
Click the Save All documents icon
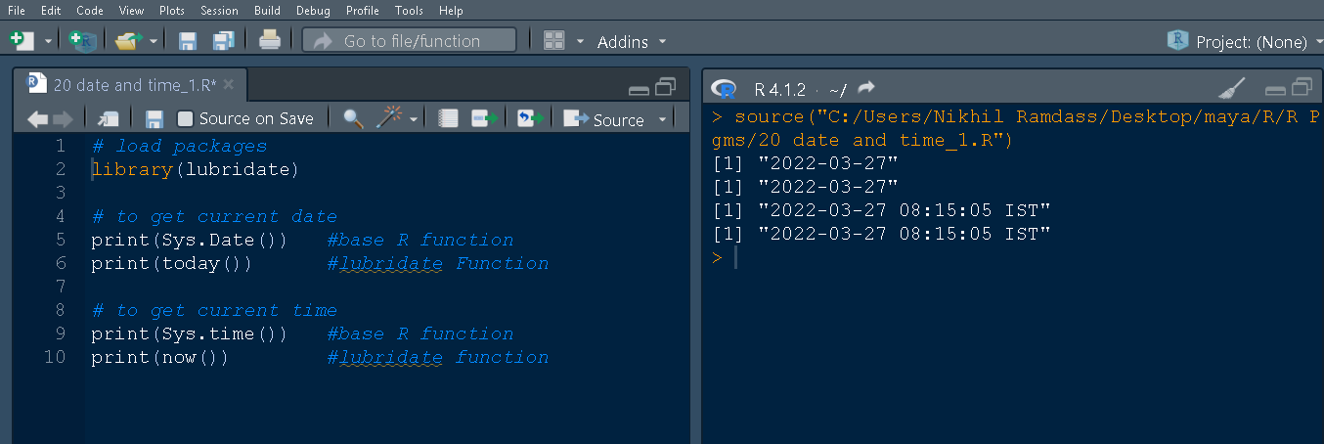223,40
